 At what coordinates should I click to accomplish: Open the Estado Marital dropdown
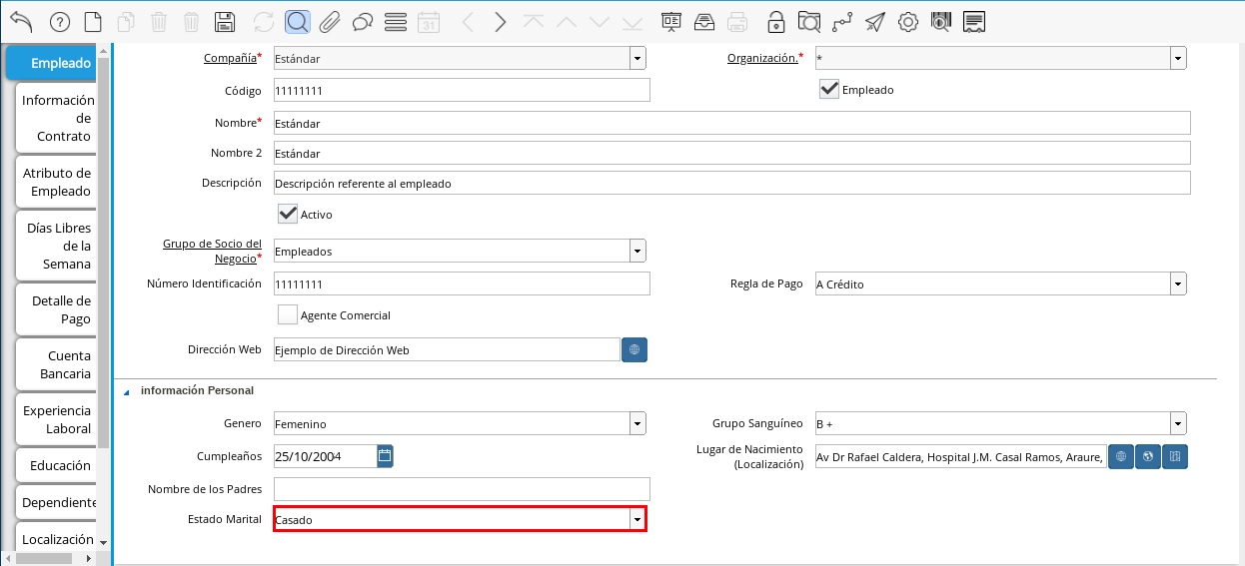pyautogui.click(x=636, y=519)
